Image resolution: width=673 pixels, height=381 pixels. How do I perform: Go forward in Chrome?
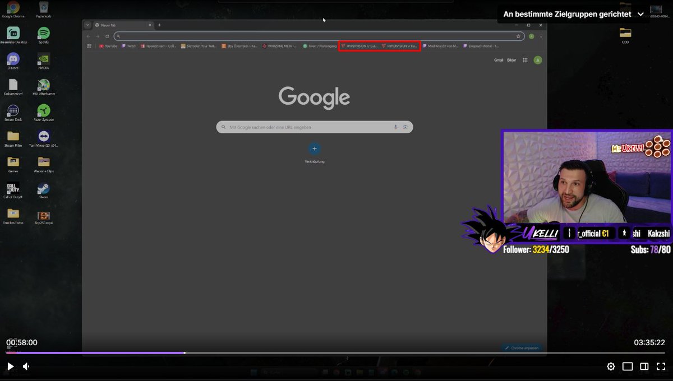point(98,36)
